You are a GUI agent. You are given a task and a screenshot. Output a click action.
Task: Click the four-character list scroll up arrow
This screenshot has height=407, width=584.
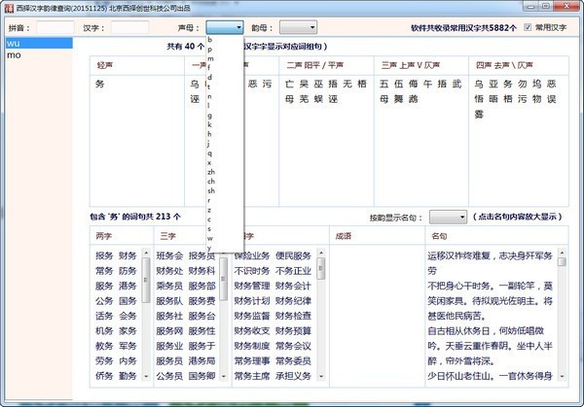point(321,253)
